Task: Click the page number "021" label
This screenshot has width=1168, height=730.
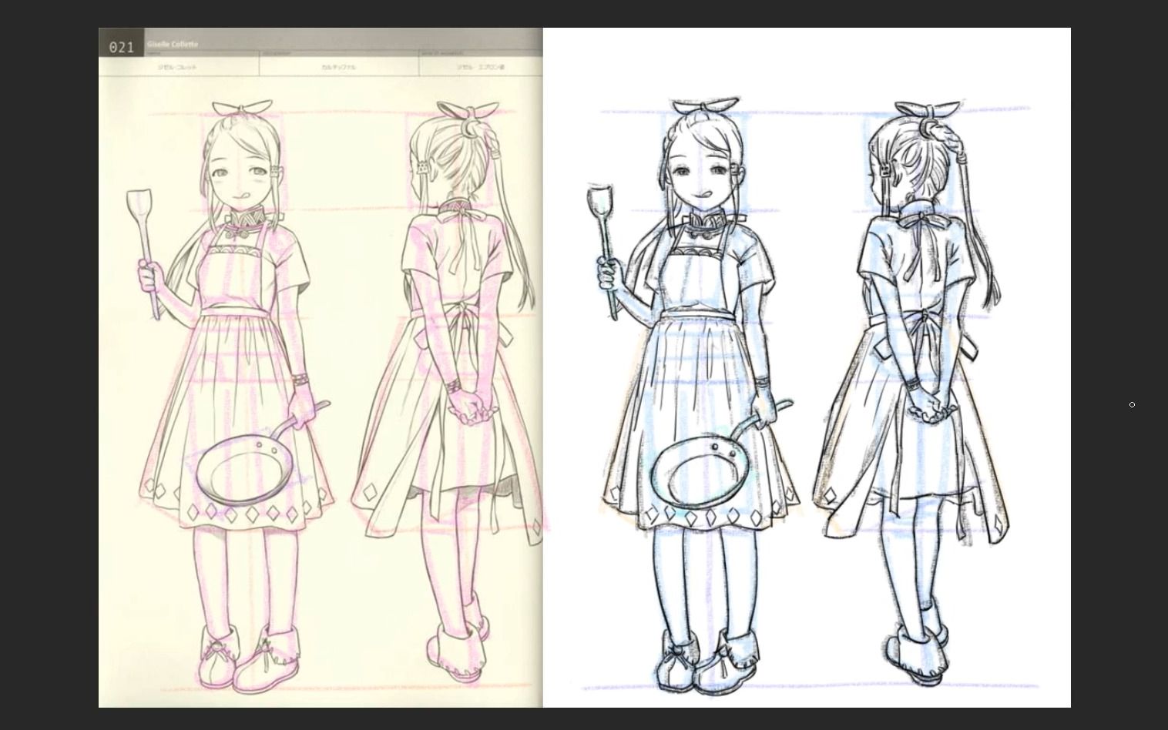Action: pos(122,48)
